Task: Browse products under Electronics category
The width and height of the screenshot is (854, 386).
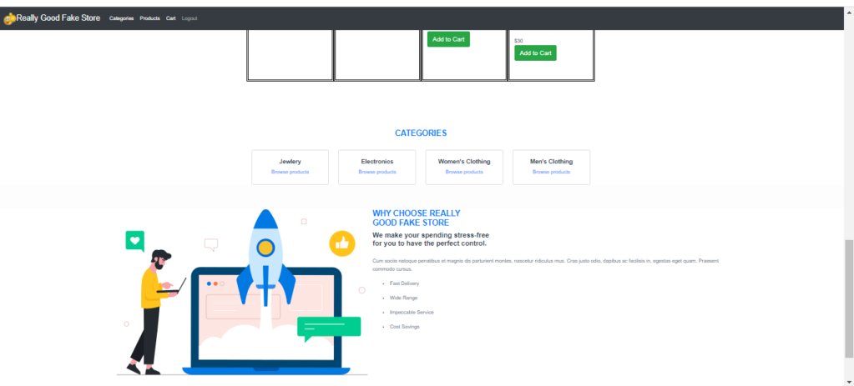Action: (x=376, y=172)
